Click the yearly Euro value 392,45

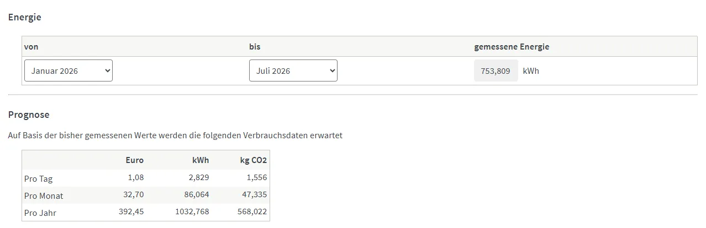(131, 211)
